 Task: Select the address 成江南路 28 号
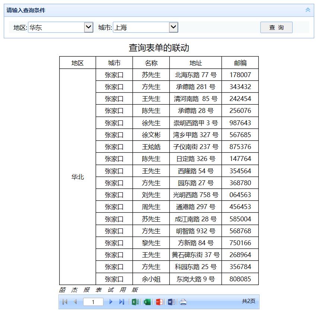195,219
